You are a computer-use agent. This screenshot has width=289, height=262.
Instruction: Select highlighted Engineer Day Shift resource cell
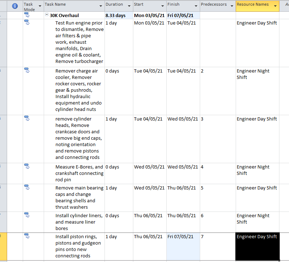point(257,246)
